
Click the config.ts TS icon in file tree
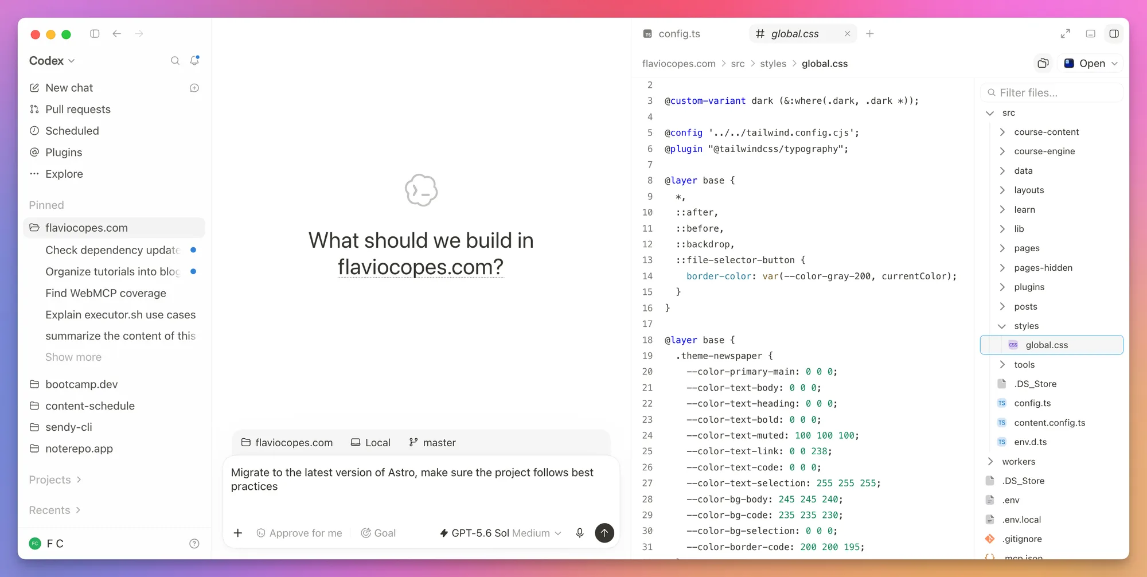point(1002,403)
